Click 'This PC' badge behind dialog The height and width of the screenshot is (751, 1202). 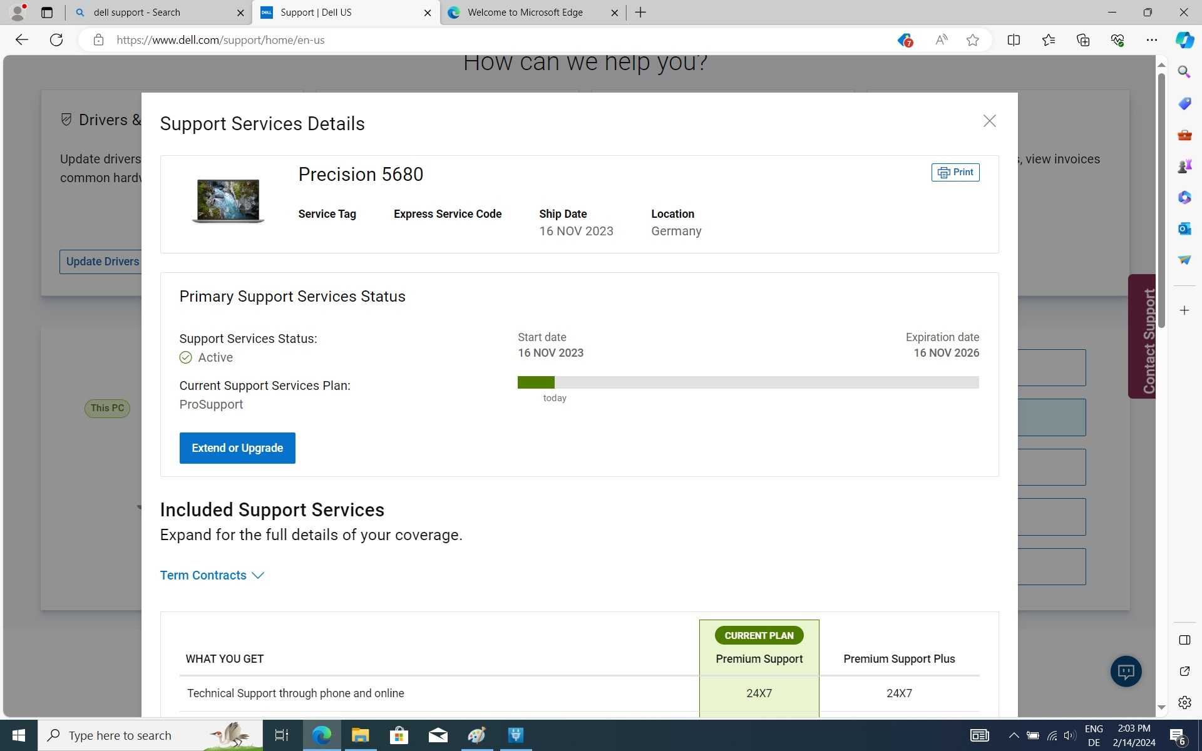pos(107,409)
